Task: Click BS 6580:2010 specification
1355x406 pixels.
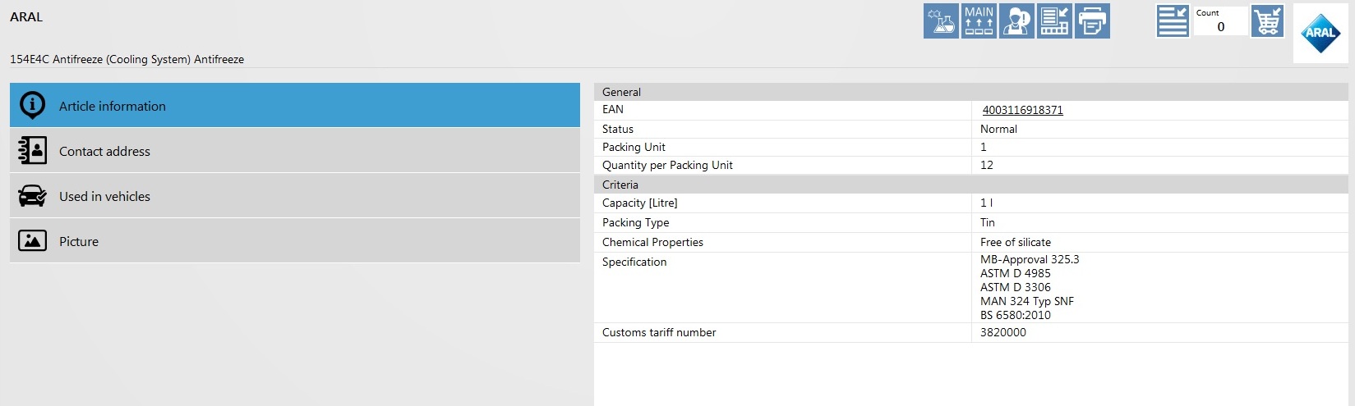Action: [1016, 315]
